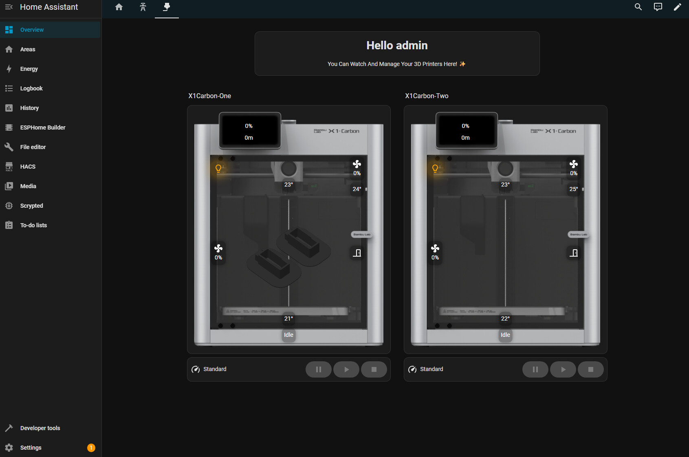
Task: Pause the print on X1Carbon-One
Action: tap(319, 369)
